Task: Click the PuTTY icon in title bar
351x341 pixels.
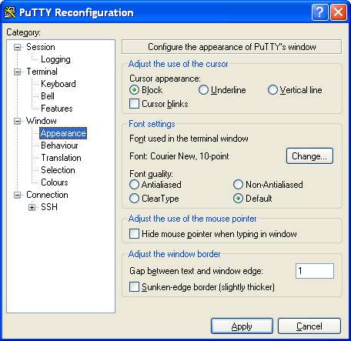Action: click(x=10, y=12)
